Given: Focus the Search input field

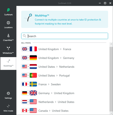Looking at the screenshot, I should pos(65,36).
